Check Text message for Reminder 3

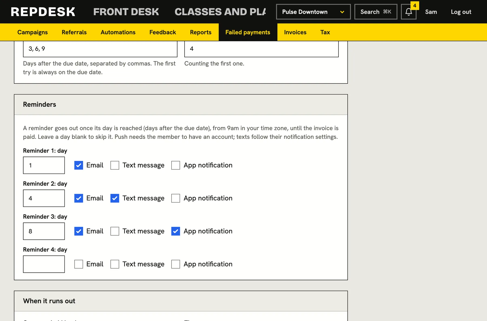click(x=115, y=231)
